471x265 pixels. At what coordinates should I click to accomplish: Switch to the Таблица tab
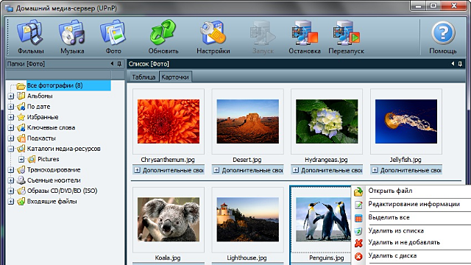point(144,77)
